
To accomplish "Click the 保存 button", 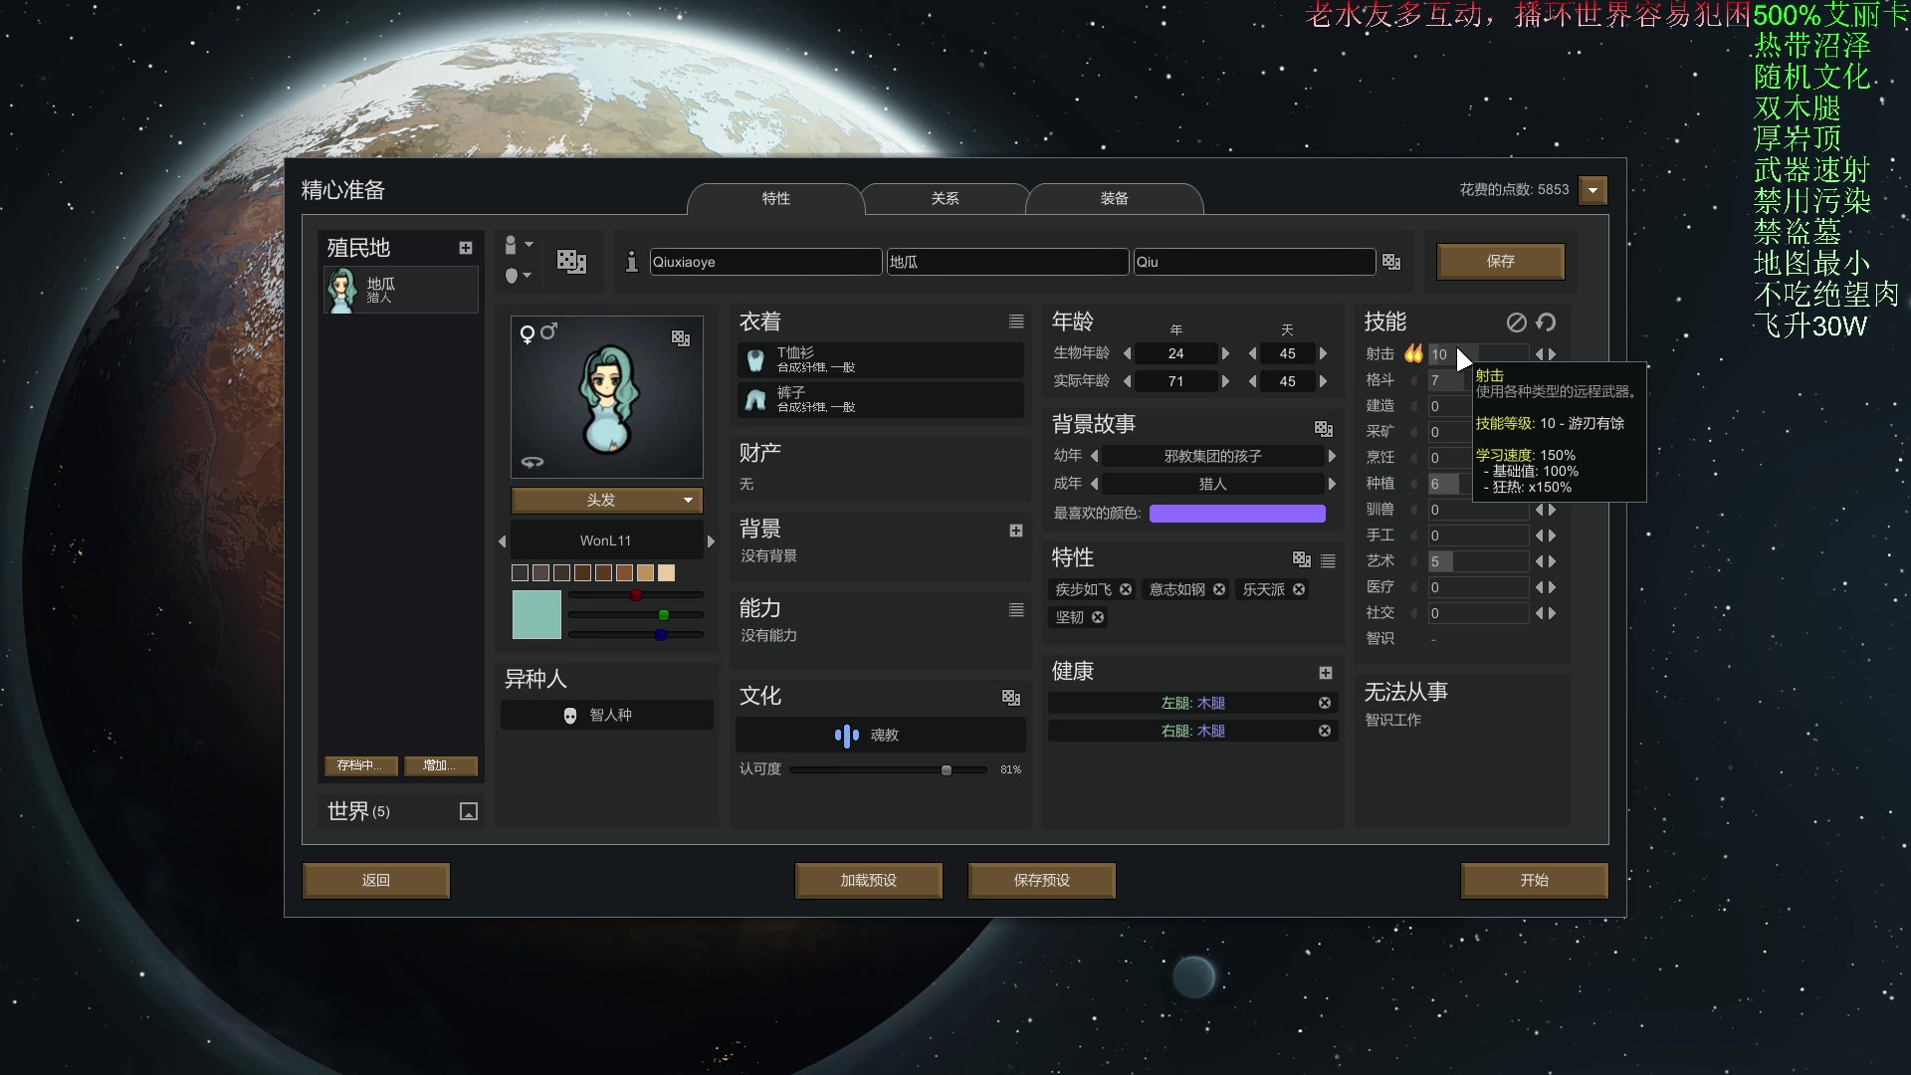I will coord(1500,261).
